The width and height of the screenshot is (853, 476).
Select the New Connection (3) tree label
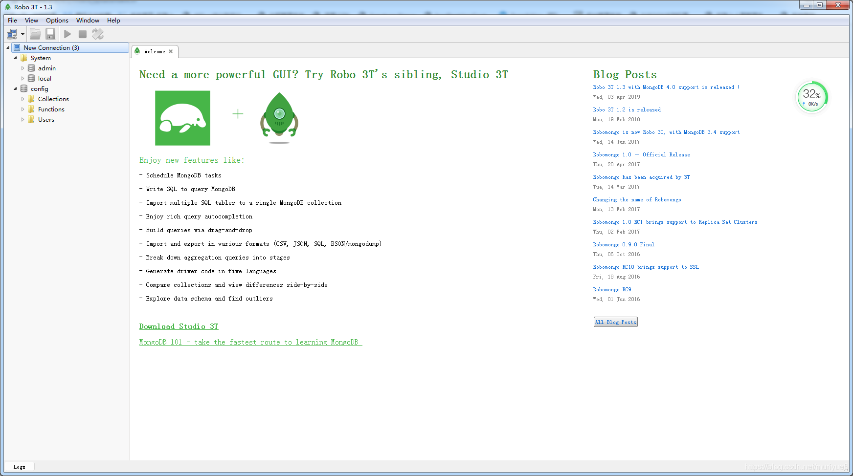[51, 47]
